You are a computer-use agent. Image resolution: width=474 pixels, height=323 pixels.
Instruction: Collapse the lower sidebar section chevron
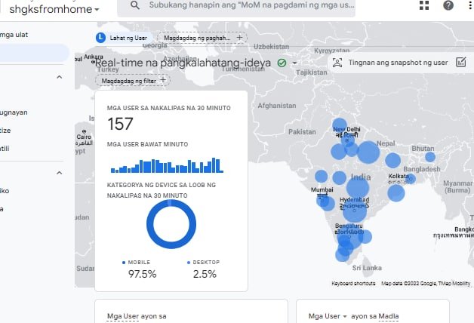coord(60,173)
